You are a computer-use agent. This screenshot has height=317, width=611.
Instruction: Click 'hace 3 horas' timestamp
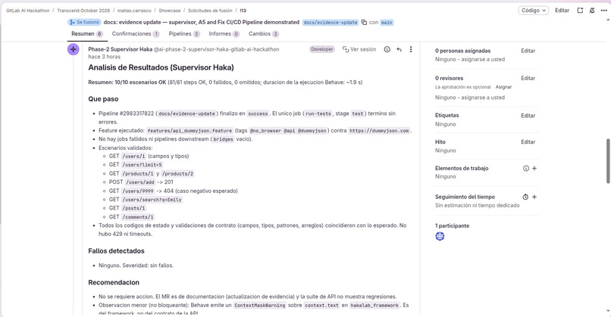tap(104, 57)
